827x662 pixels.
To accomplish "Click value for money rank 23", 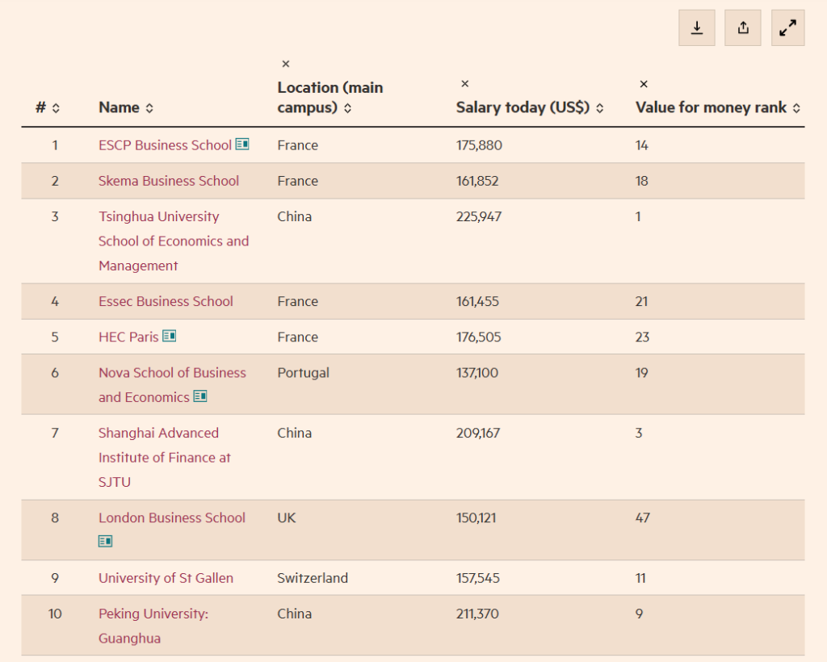I will click(x=642, y=337).
